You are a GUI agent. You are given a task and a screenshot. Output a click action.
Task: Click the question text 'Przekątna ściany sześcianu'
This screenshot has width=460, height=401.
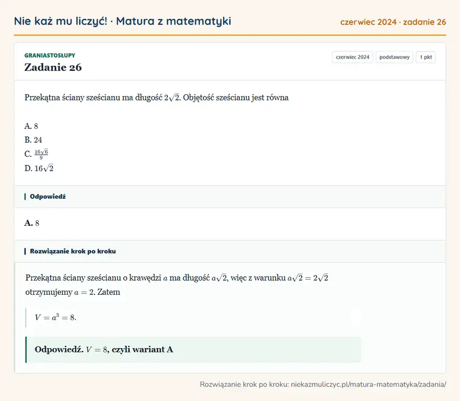pos(156,97)
